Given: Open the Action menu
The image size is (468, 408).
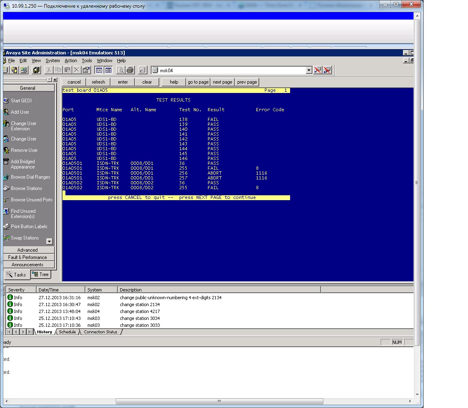Looking at the screenshot, I should [71, 60].
